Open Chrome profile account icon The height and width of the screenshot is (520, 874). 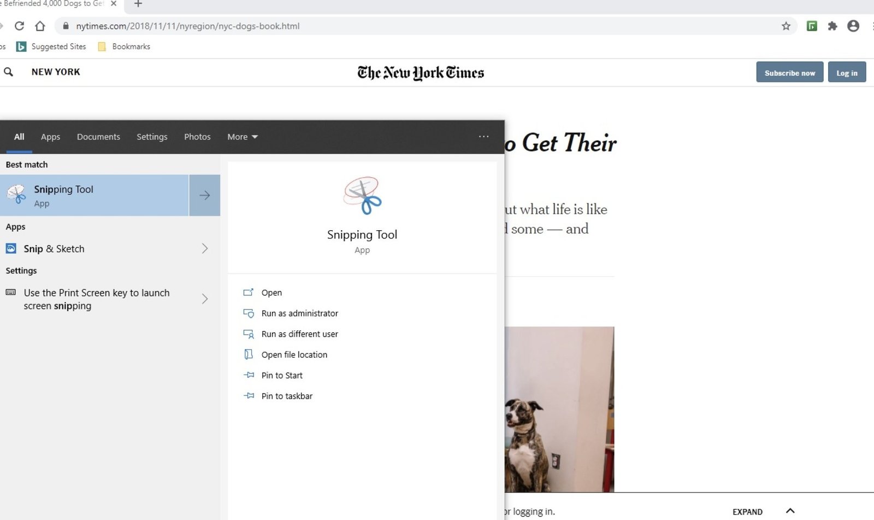tap(853, 26)
